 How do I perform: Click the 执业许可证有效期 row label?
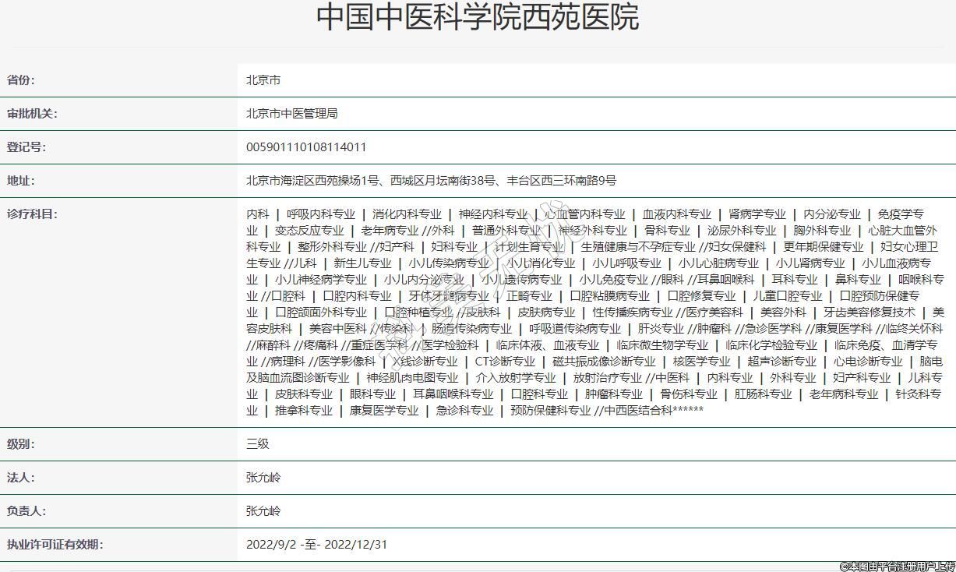[55, 545]
